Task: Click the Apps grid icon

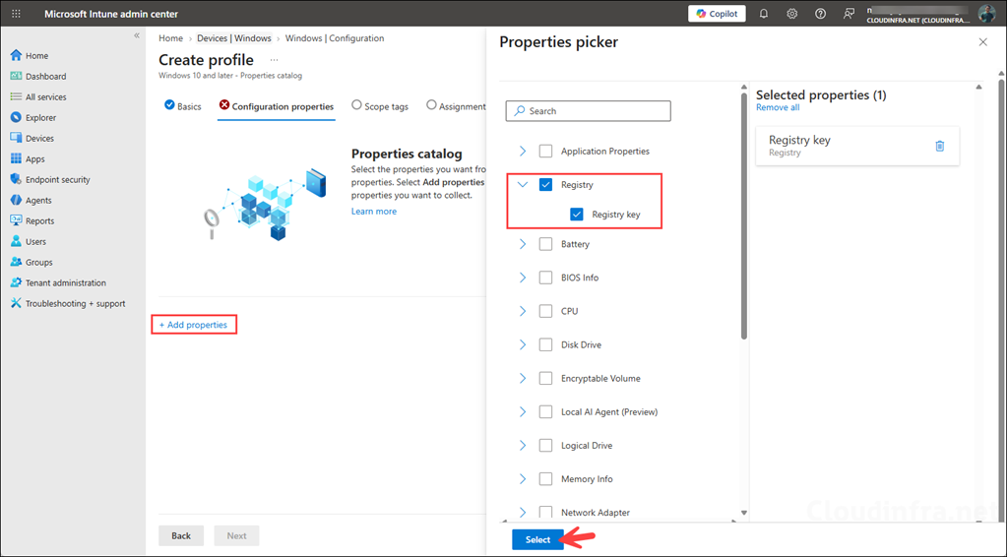Action: [16, 158]
